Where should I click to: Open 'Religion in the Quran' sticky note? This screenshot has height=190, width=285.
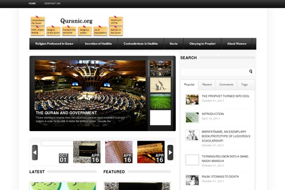[x=53, y=31]
